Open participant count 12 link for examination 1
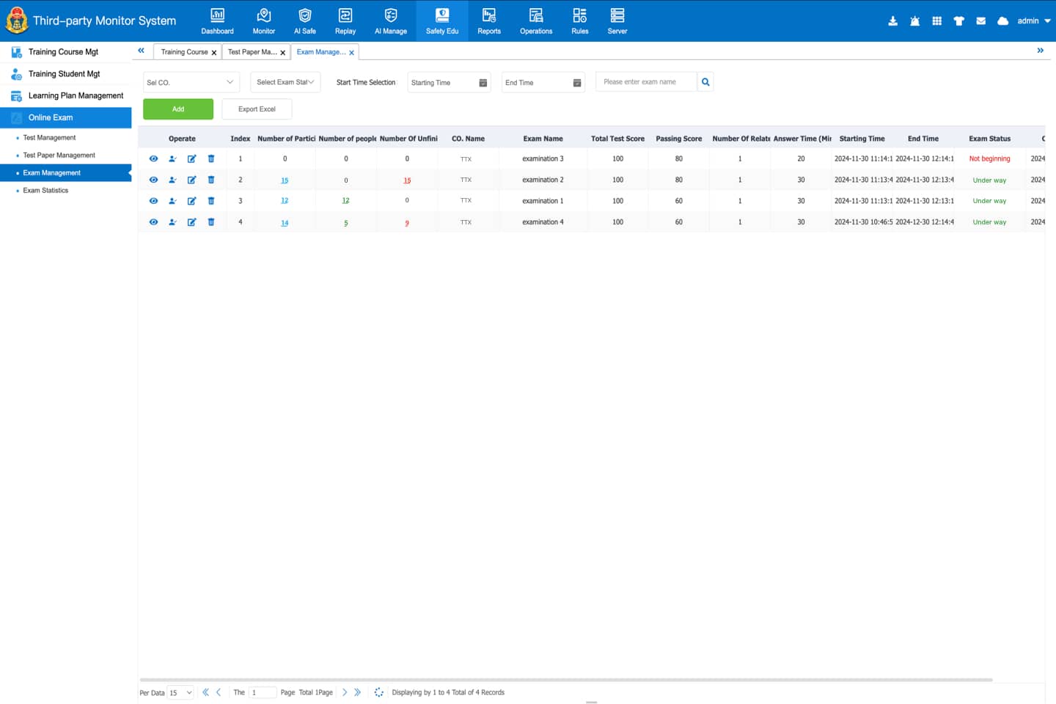1056x704 pixels. pyautogui.click(x=285, y=201)
